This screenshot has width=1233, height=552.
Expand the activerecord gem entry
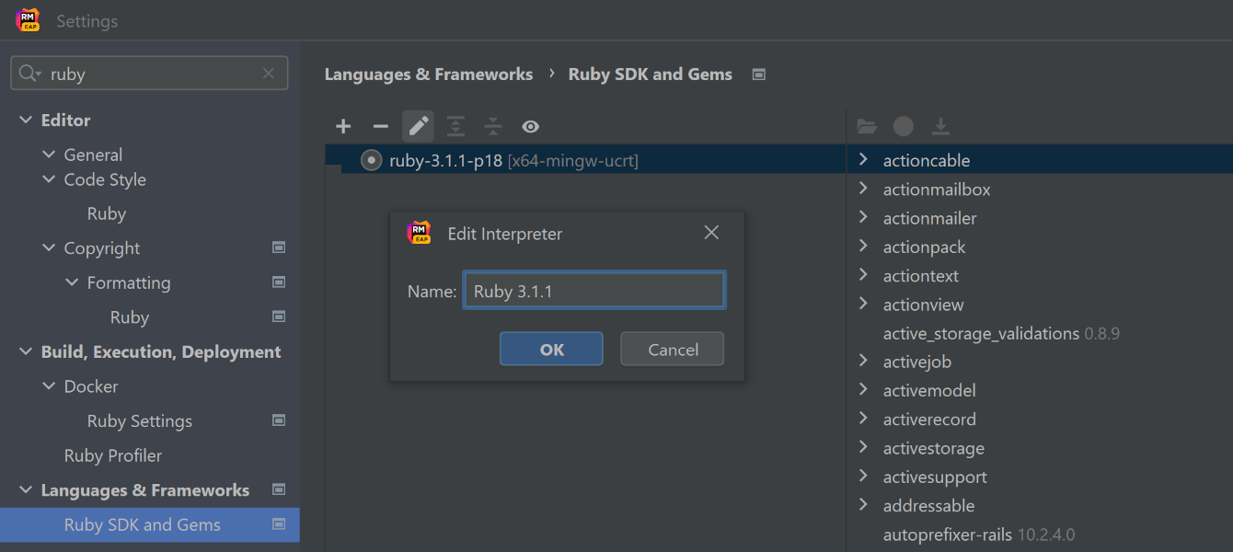point(863,419)
